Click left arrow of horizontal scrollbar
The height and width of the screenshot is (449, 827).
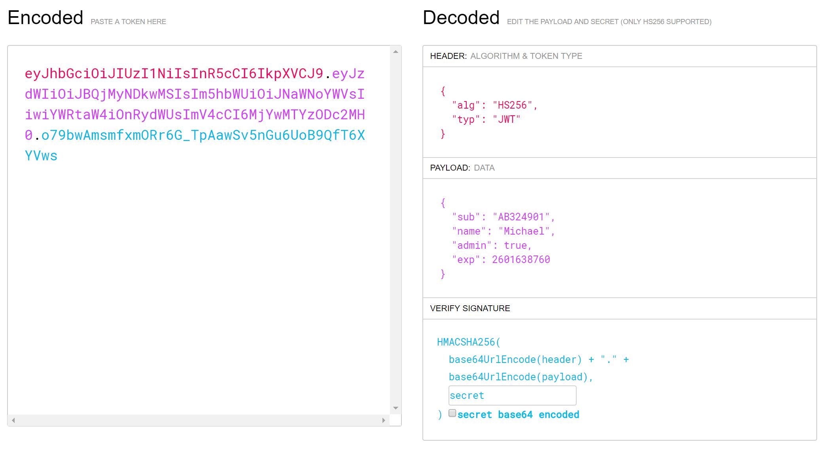click(13, 420)
